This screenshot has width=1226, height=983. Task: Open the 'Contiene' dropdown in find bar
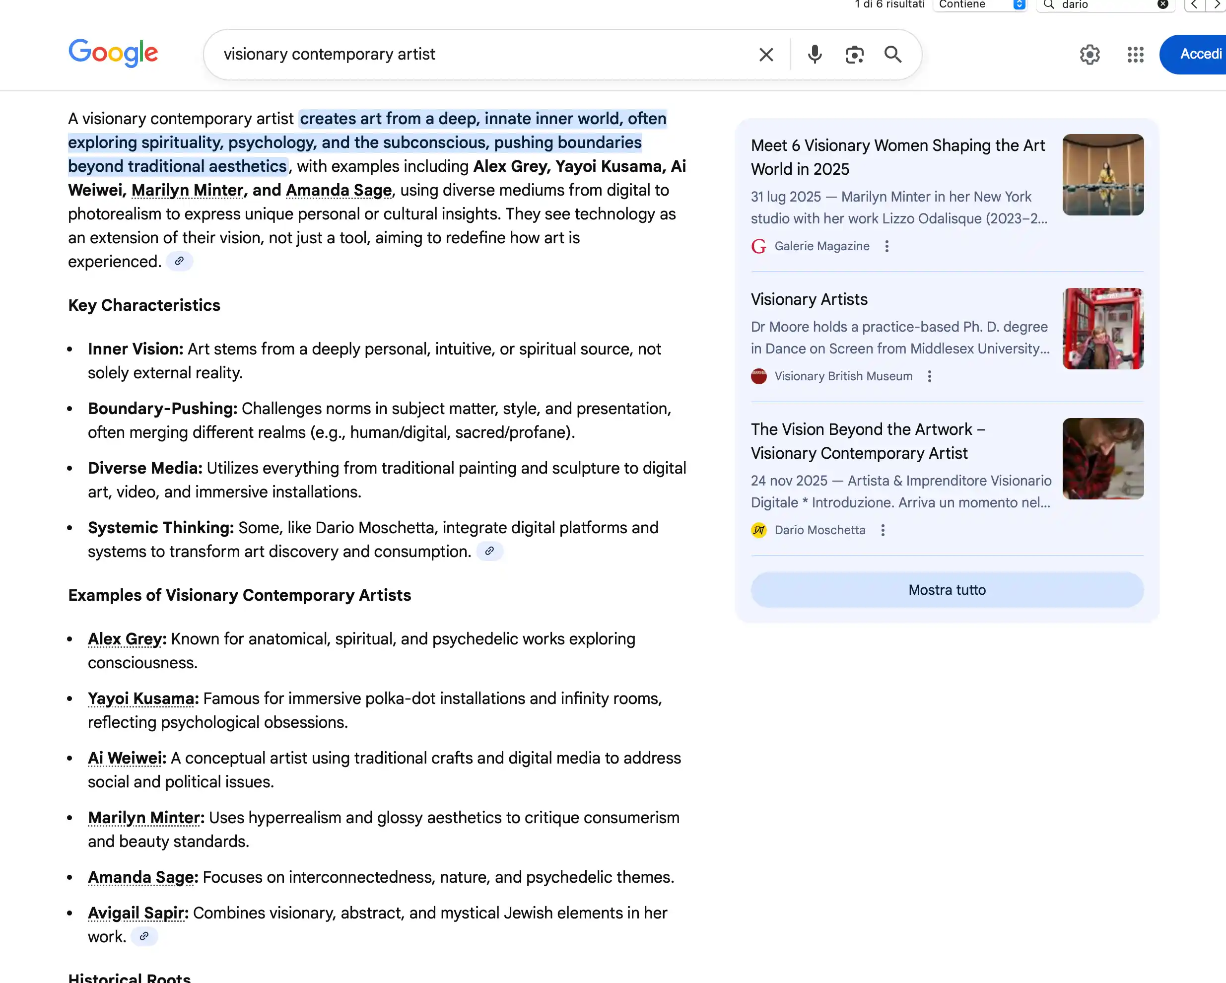point(979,4)
